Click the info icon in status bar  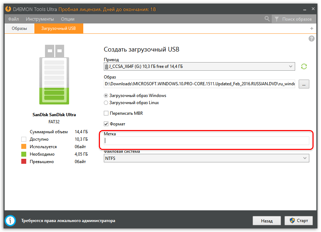(10, 221)
